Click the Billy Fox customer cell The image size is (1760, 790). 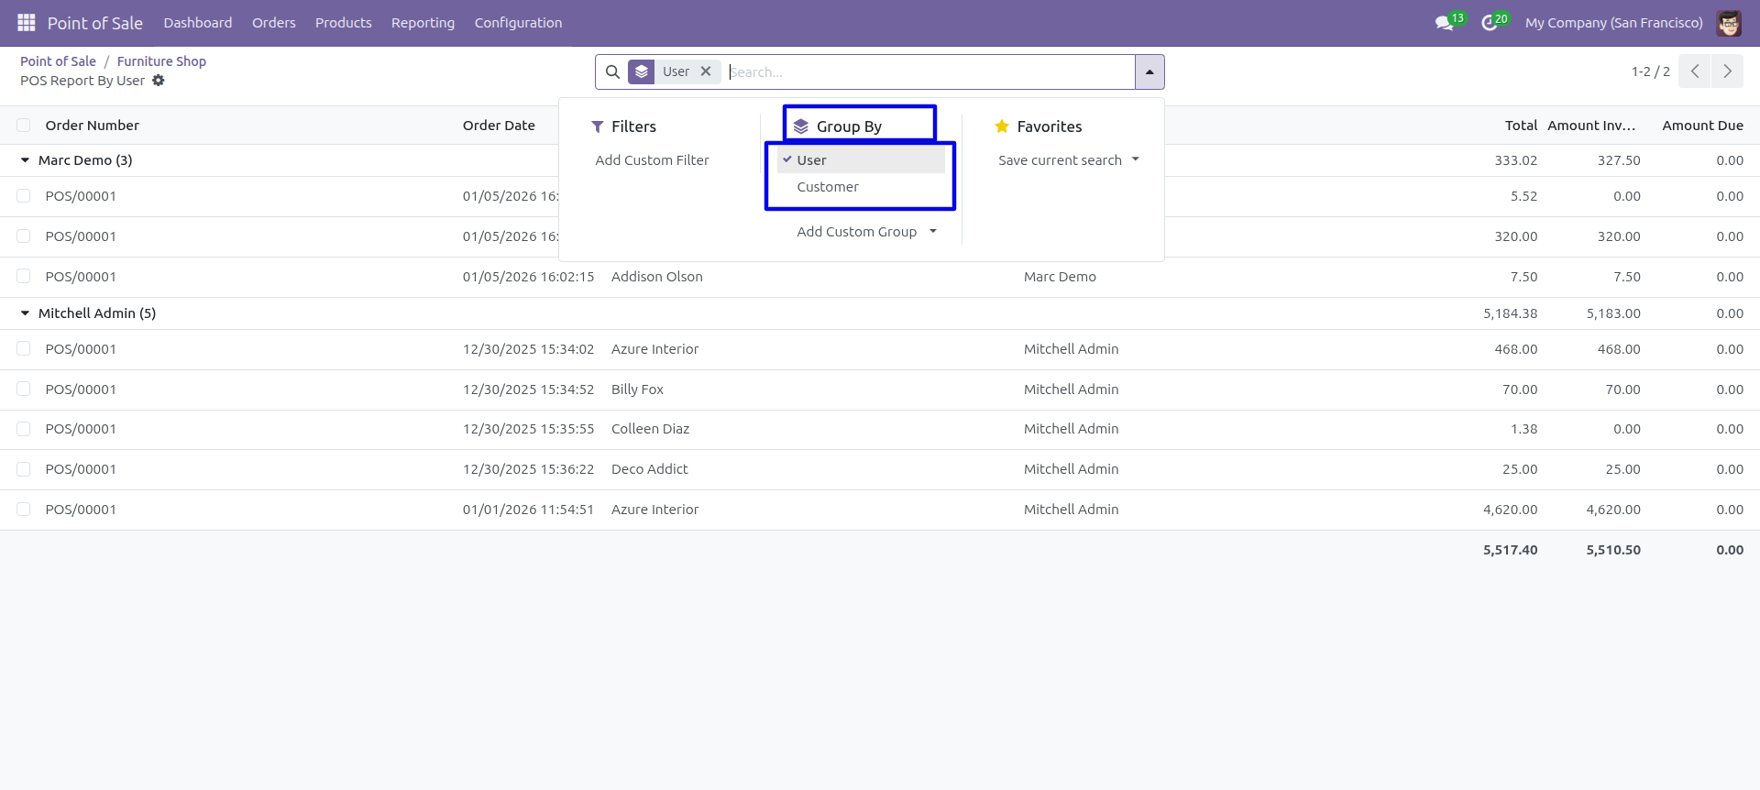pos(637,390)
